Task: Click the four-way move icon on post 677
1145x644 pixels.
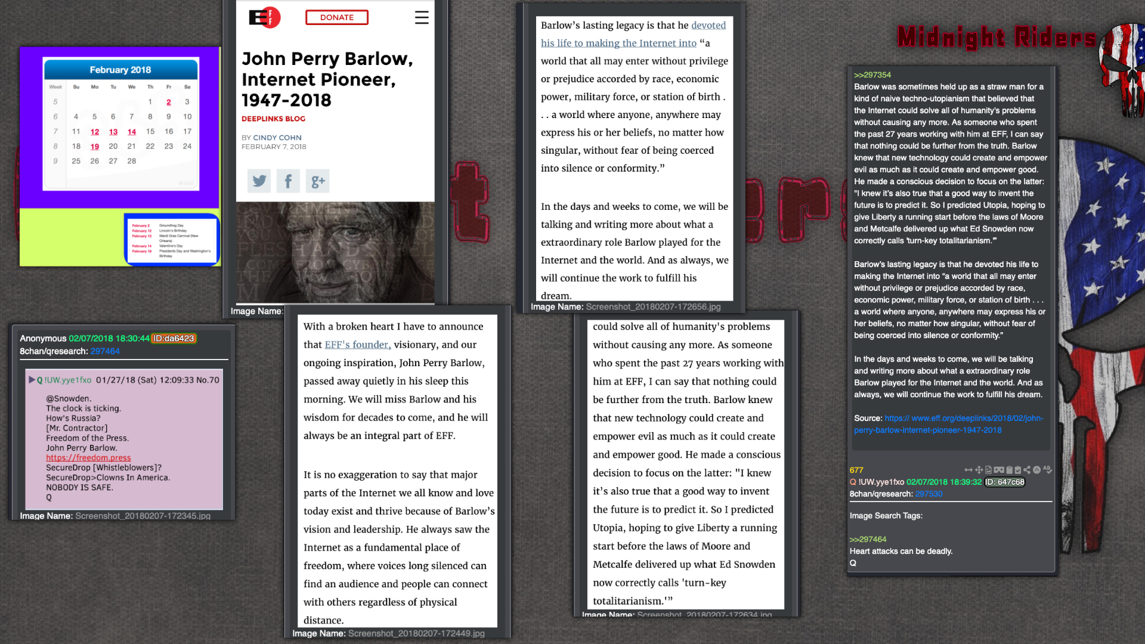Action: point(979,470)
